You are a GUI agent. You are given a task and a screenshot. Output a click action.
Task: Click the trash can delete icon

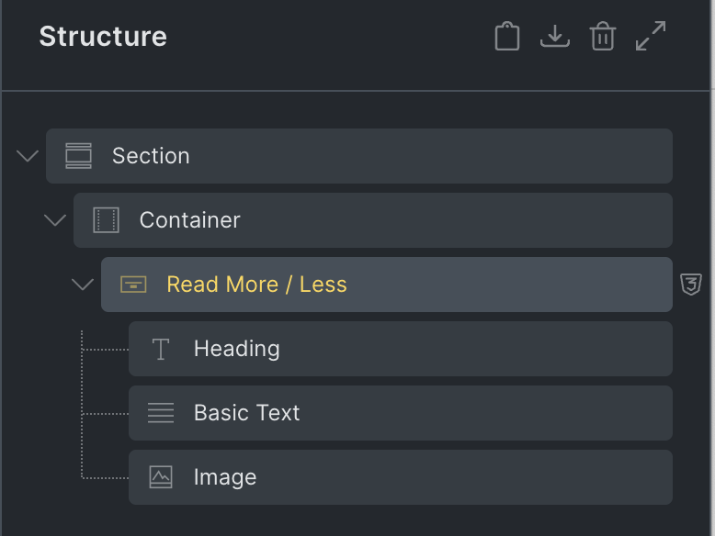coord(603,37)
